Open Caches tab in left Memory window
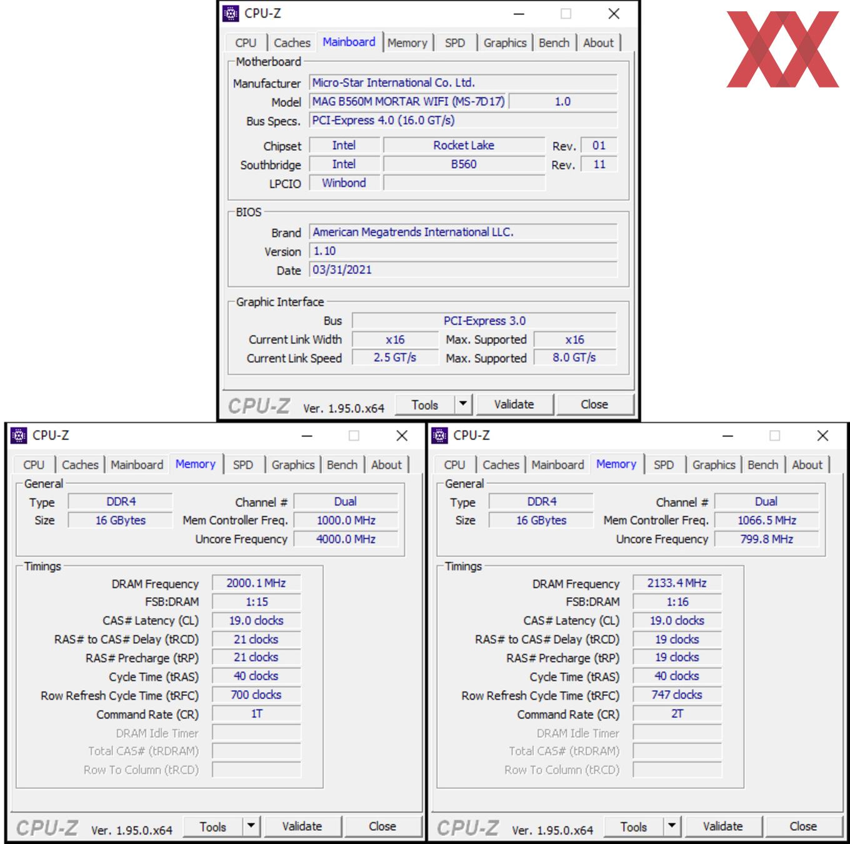Image resolution: width=850 pixels, height=844 pixels. [80, 465]
